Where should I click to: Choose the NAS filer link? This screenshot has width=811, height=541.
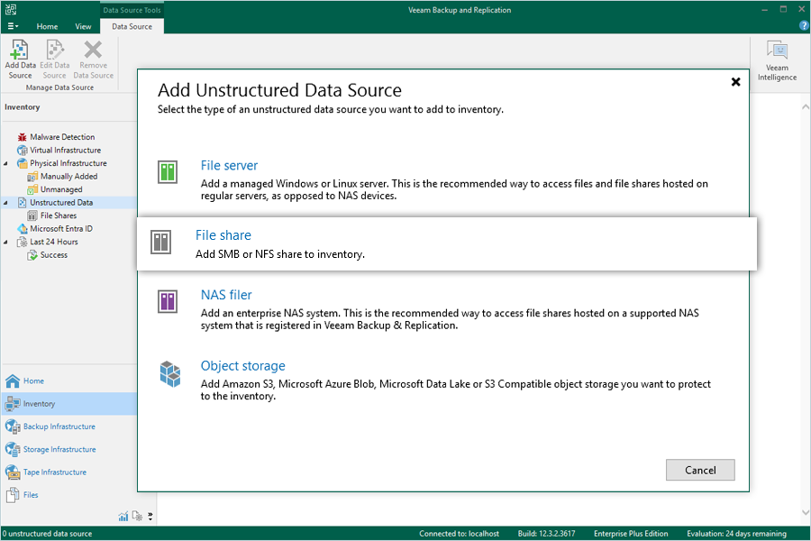[x=226, y=295]
